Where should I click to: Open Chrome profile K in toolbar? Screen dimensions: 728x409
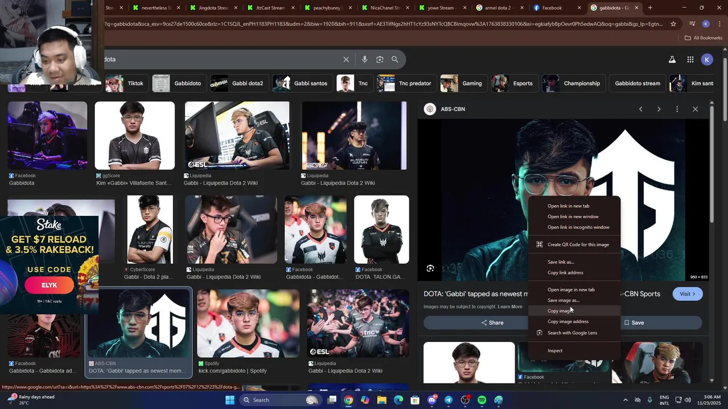point(706,24)
